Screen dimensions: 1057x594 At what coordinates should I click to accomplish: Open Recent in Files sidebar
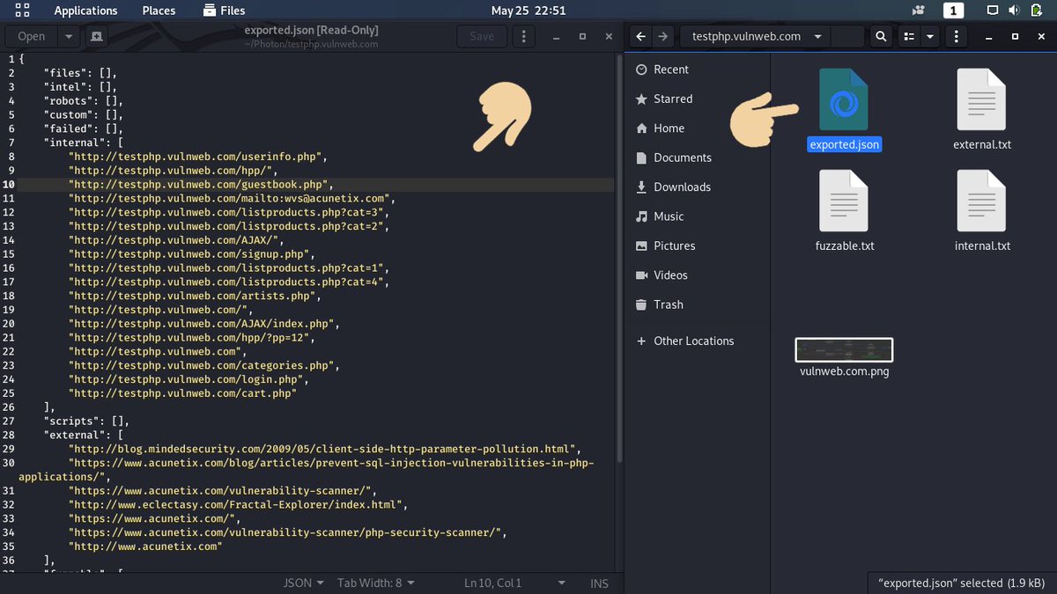pyautogui.click(x=671, y=70)
